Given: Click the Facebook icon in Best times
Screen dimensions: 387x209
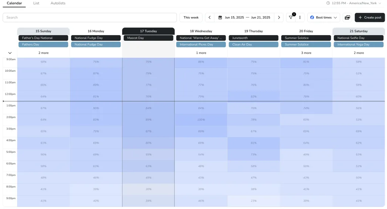Looking at the screenshot, I should click(x=312, y=17).
